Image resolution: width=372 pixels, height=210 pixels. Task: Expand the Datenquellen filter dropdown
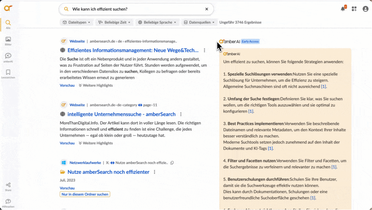pos(199,22)
